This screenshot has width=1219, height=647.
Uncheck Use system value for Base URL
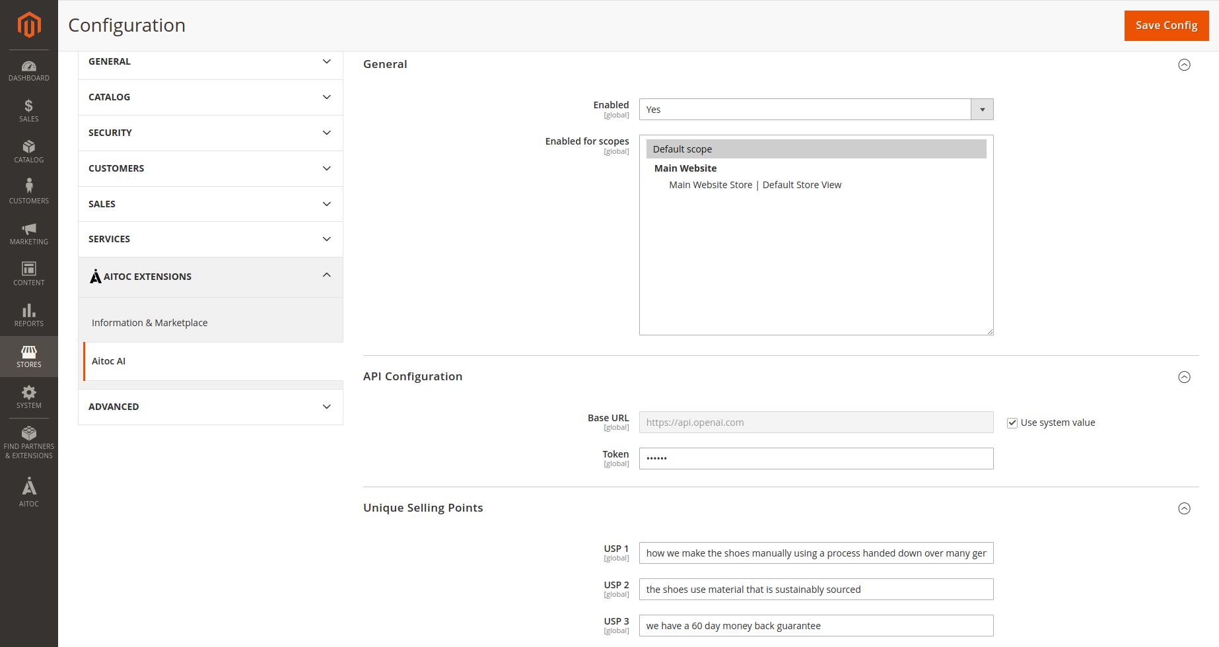(1012, 423)
